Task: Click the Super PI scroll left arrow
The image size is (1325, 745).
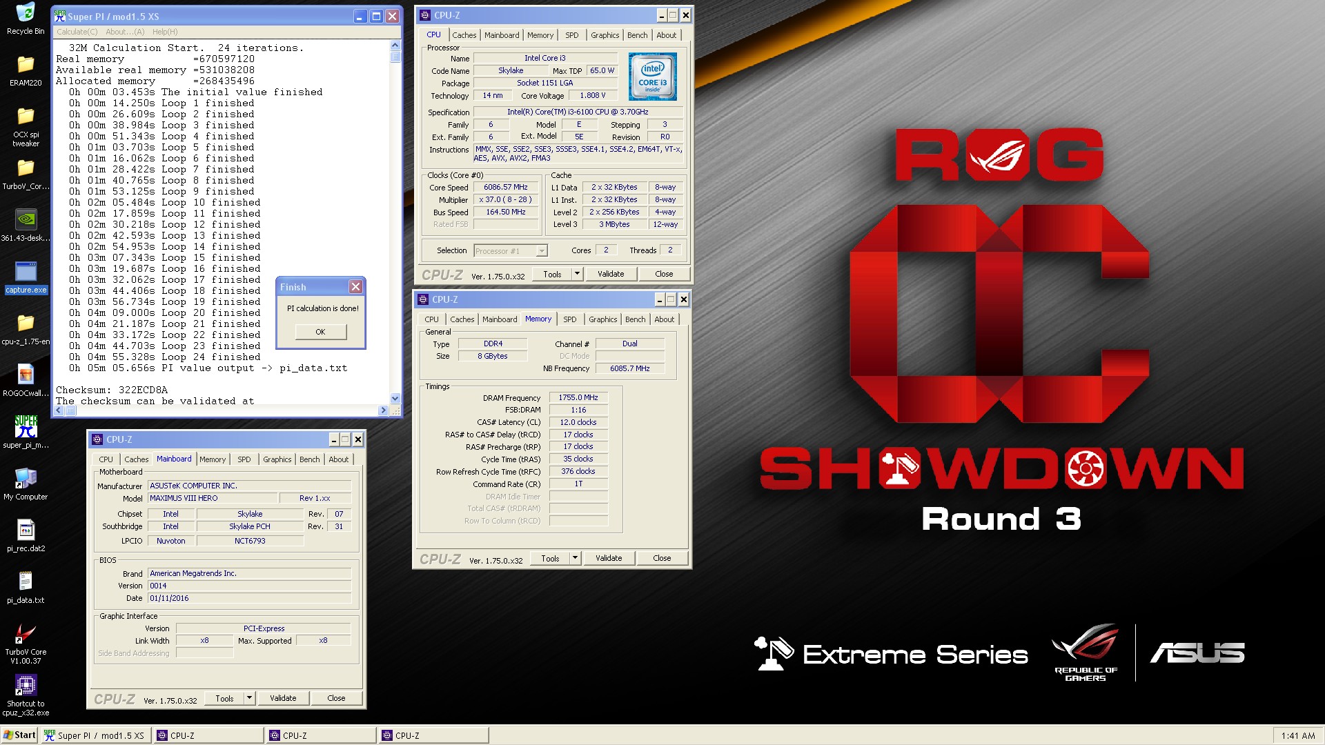Action: tap(59, 410)
